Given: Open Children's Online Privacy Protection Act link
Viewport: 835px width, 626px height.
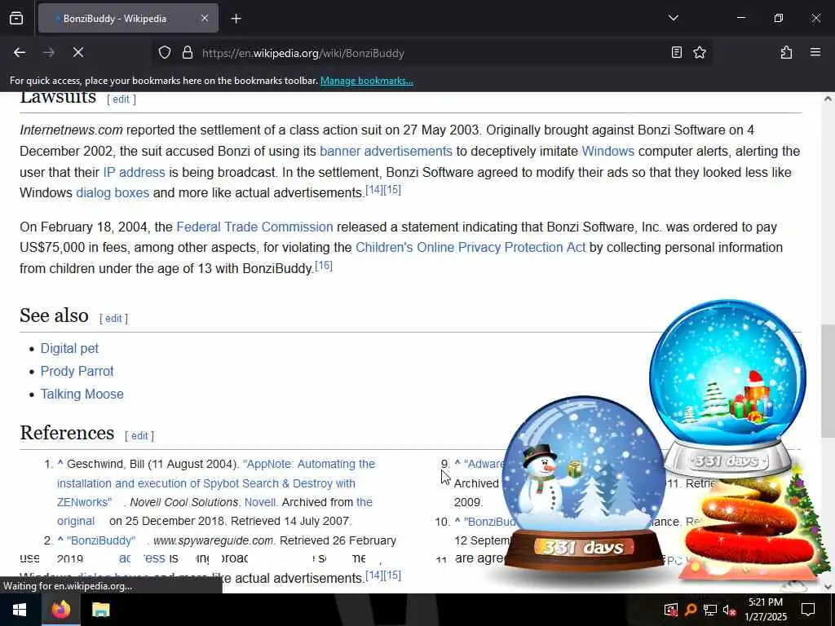Looking at the screenshot, I should click(471, 248).
